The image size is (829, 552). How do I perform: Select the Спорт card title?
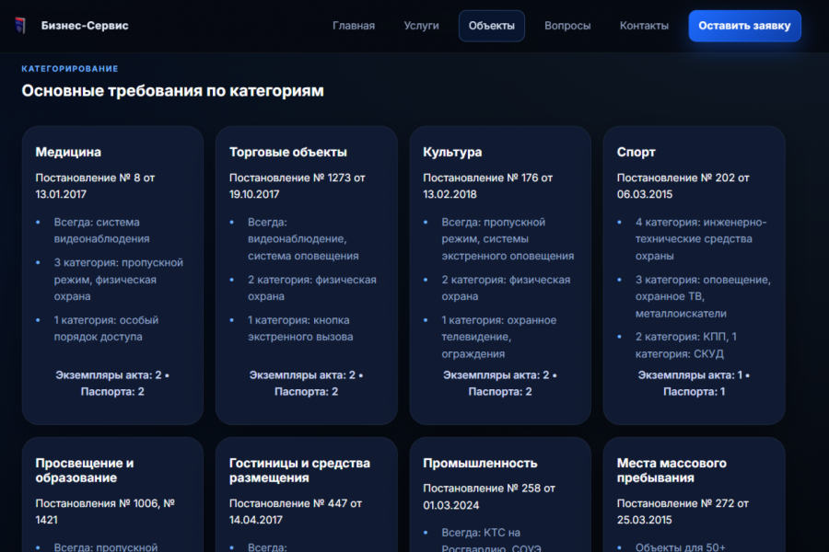coord(636,152)
